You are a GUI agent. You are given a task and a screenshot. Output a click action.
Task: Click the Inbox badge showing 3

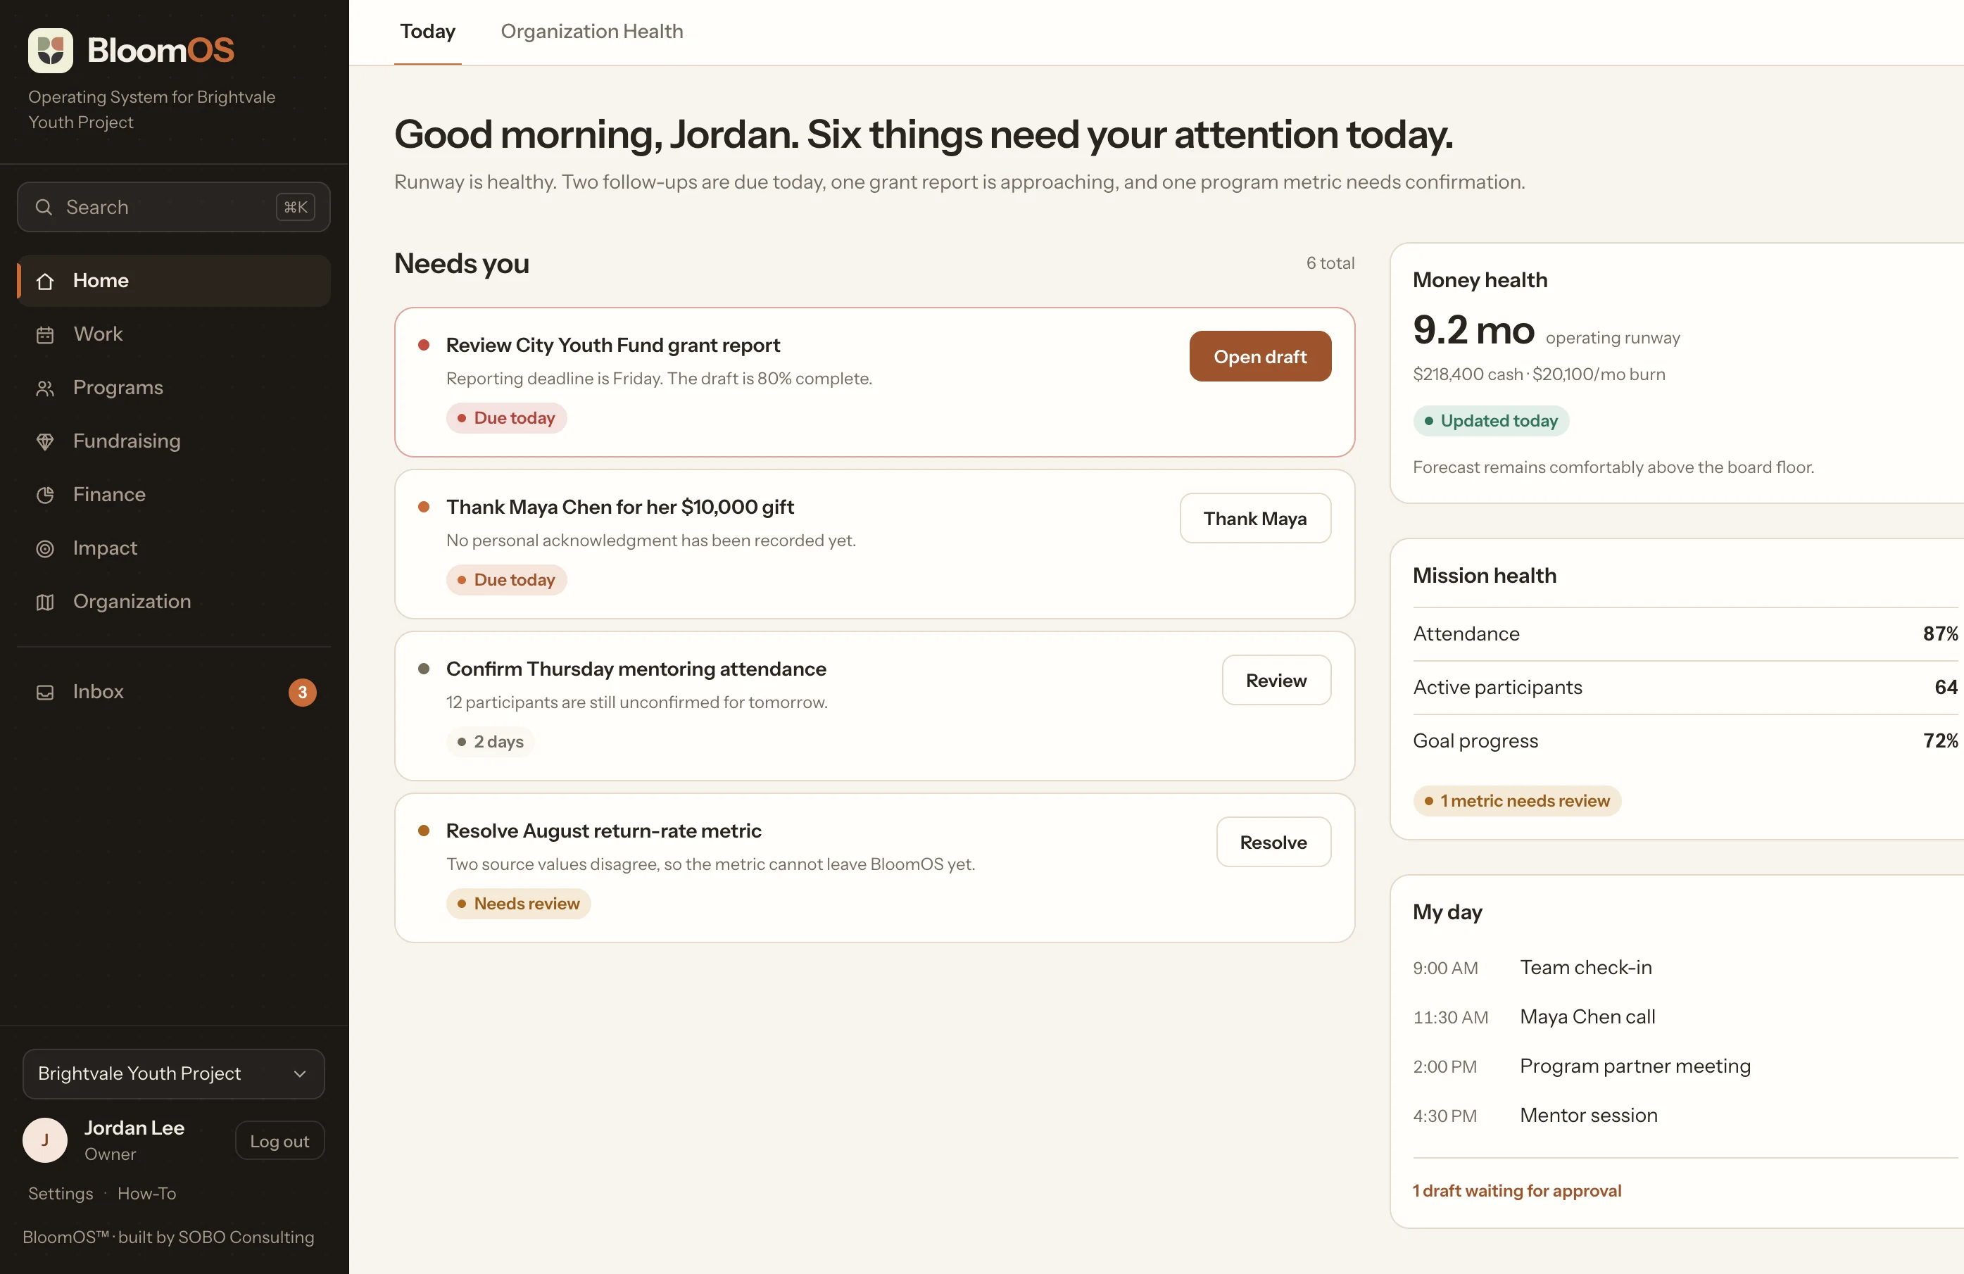point(302,693)
